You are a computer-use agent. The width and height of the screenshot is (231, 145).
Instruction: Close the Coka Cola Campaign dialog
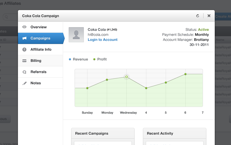pos(209,16)
